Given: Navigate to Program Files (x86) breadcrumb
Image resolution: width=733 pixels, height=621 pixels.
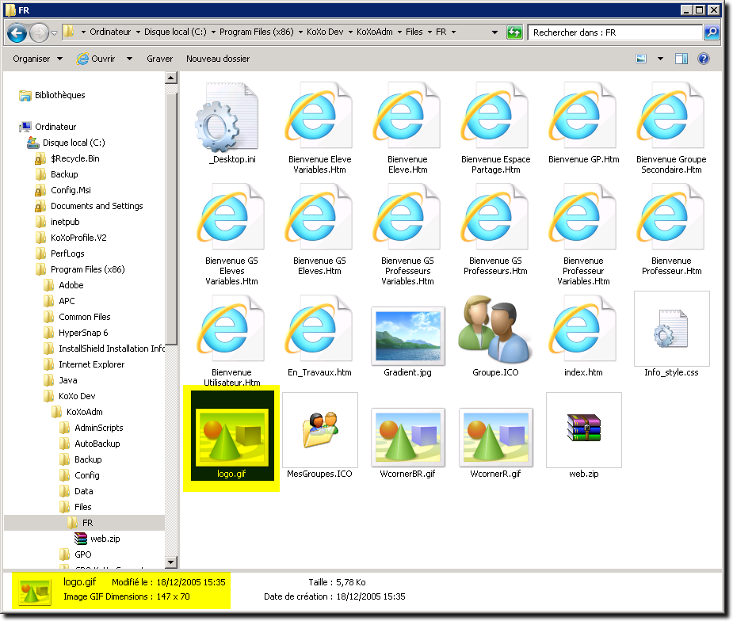Looking at the screenshot, I should (x=257, y=32).
